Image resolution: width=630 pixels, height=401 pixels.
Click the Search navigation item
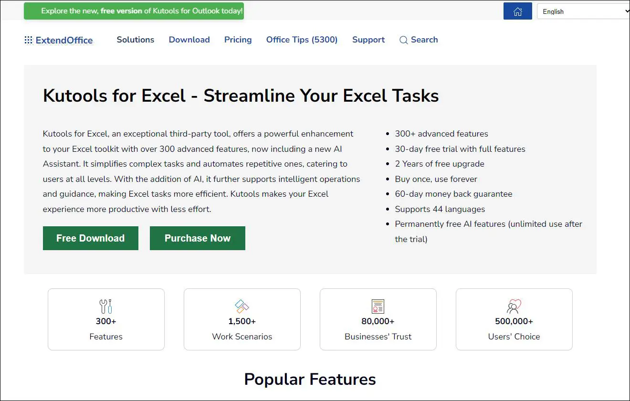(x=424, y=40)
